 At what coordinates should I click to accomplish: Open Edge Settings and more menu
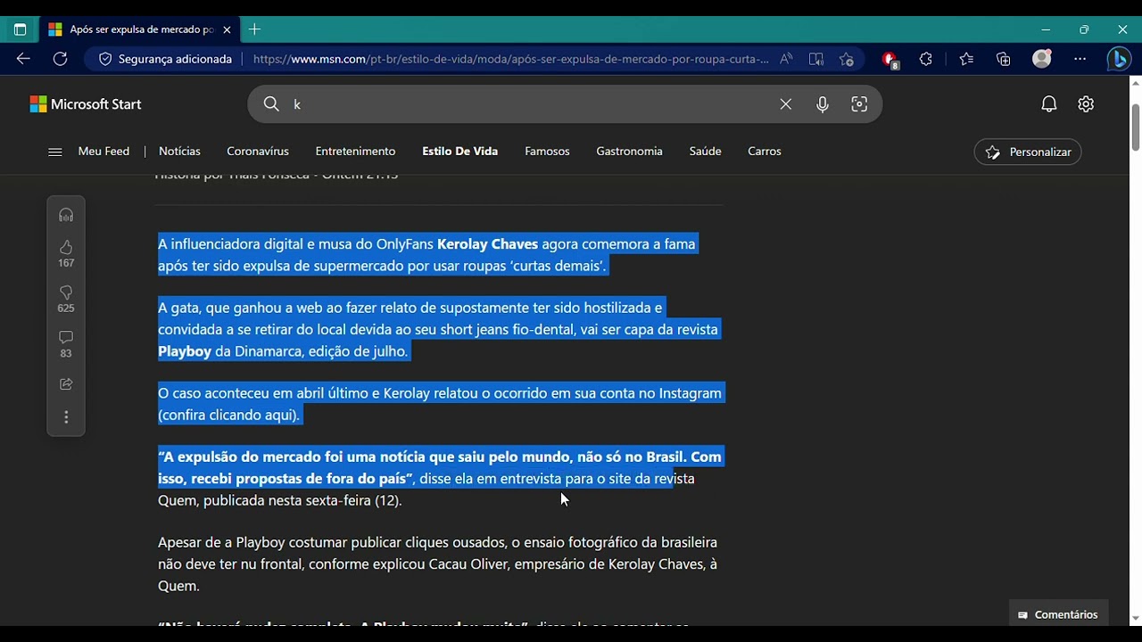coord(1080,59)
